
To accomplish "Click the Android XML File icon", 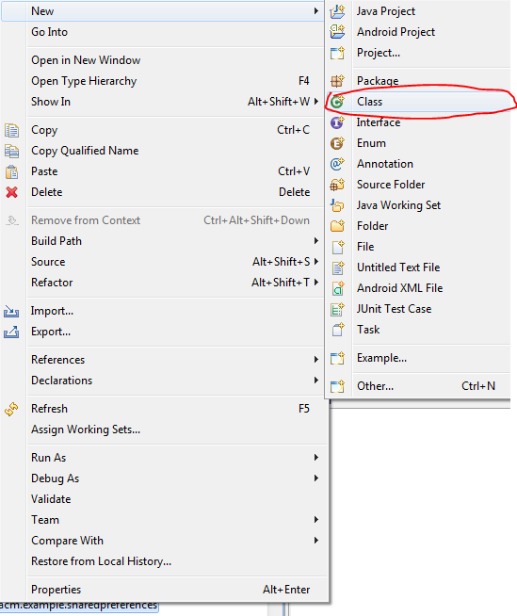I will tap(337, 288).
